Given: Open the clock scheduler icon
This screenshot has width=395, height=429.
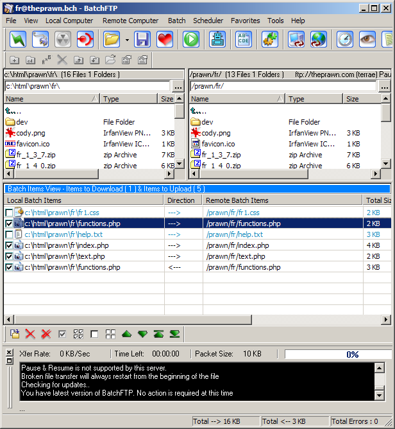Looking at the screenshot, I should [x=345, y=39].
